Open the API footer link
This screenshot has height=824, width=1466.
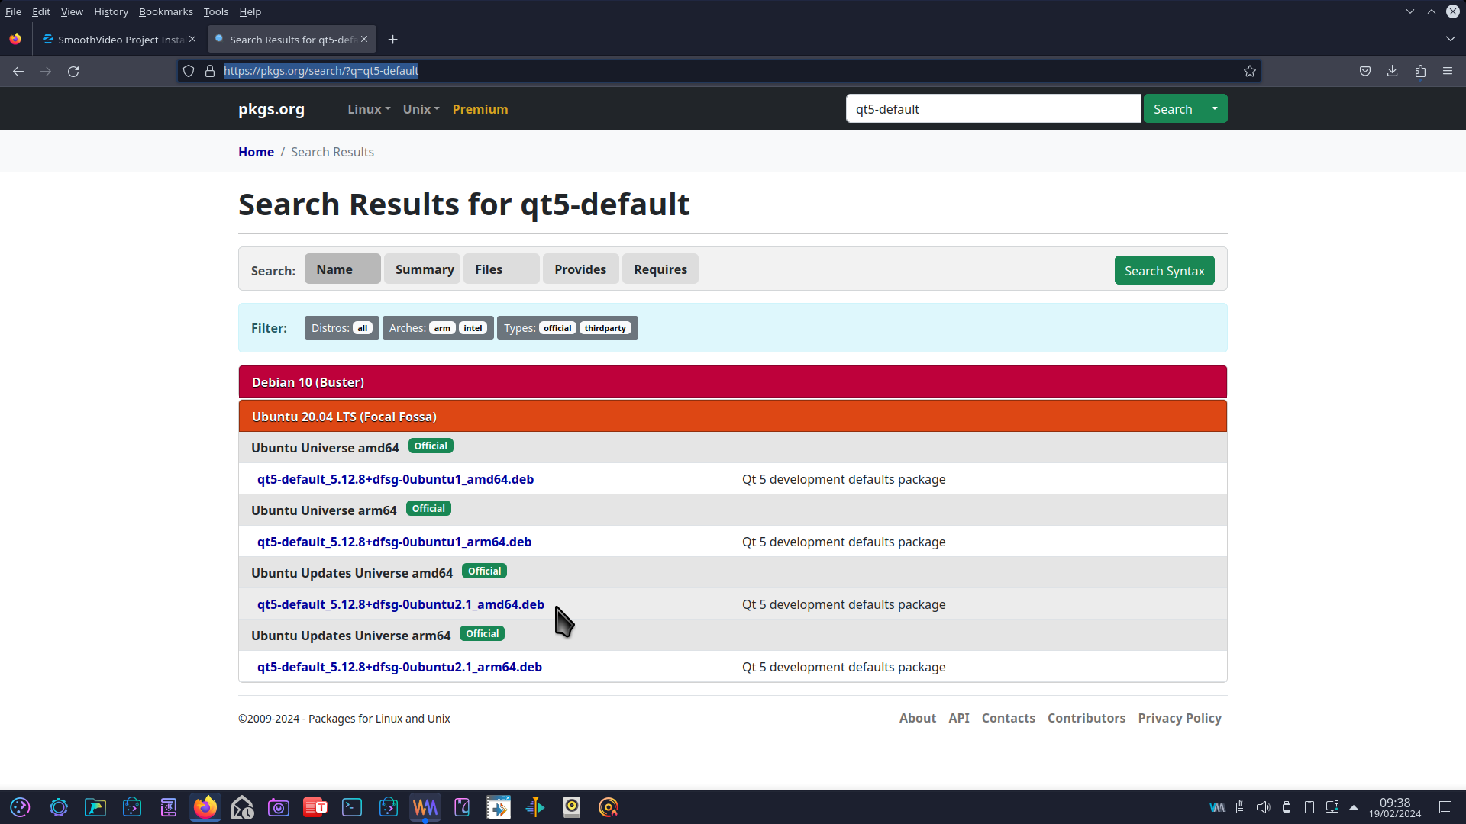(959, 718)
